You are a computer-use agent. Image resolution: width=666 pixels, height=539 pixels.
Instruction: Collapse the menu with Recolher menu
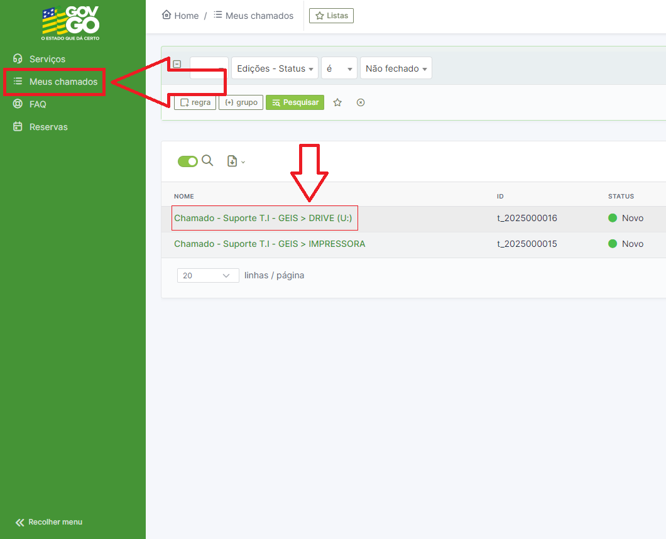(x=49, y=522)
